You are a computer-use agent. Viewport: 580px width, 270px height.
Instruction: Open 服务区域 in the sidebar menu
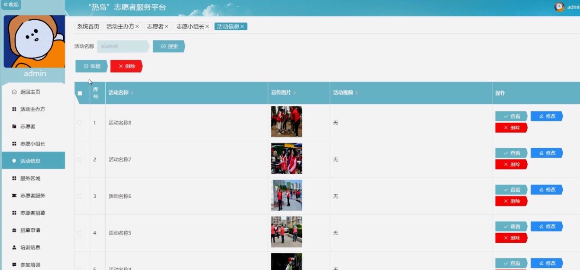[x=33, y=178]
